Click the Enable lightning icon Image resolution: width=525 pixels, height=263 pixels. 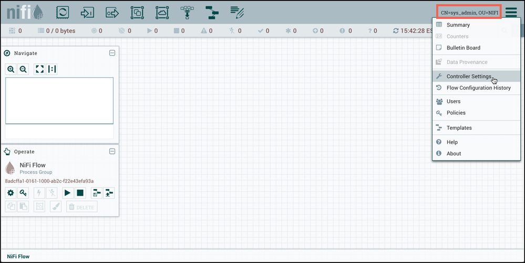point(39,193)
